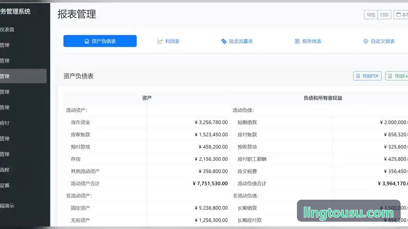Click the 流动负债合计 total ¥ 3,964,170
The height and width of the screenshot is (229, 408).
(x=393, y=183)
